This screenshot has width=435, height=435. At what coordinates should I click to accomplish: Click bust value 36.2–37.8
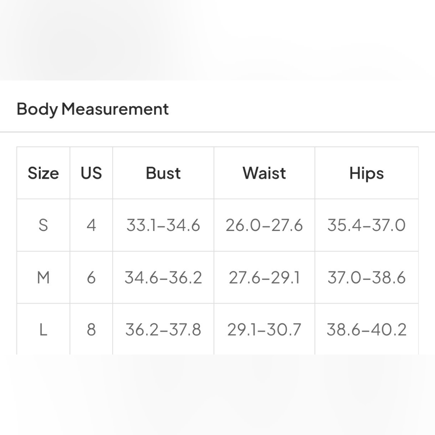[x=163, y=330]
